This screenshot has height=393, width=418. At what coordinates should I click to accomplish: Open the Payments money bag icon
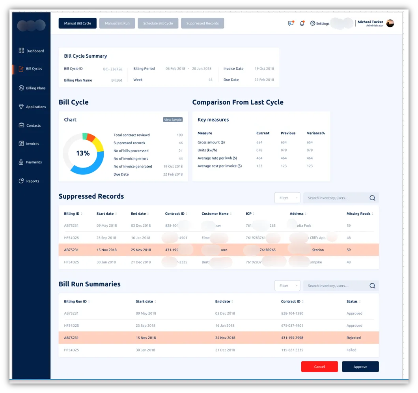point(21,162)
